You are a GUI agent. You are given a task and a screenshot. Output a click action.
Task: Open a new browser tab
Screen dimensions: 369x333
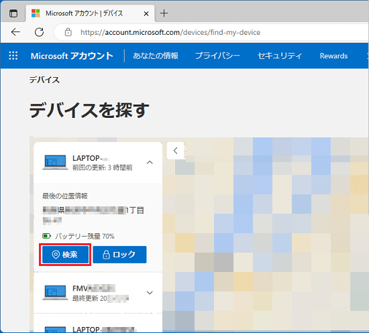[164, 13]
